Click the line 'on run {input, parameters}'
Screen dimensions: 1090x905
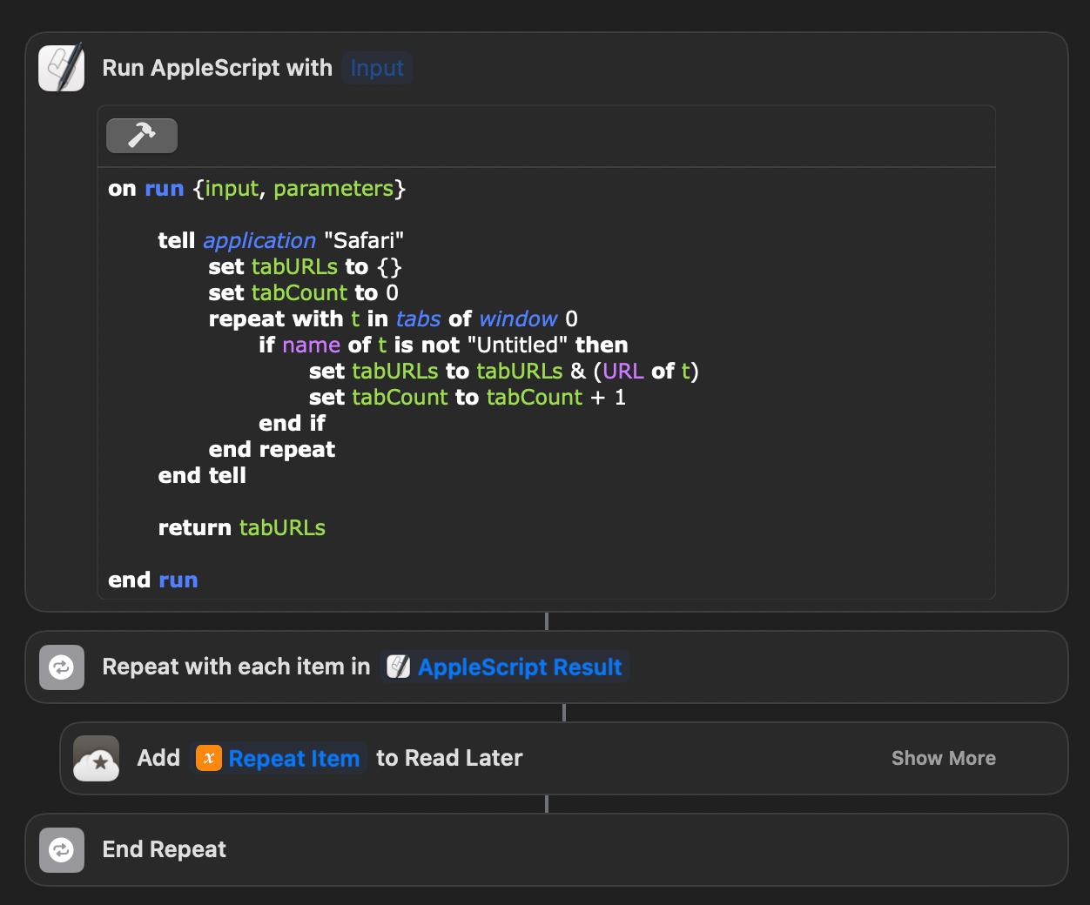[x=257, y=189]
